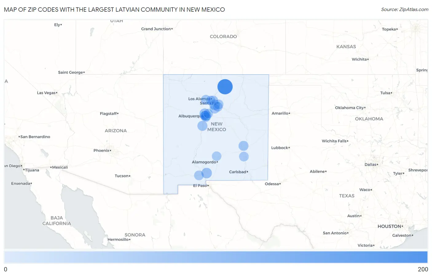Click the Austin city label
432x276 pixels.
(353, 216)
